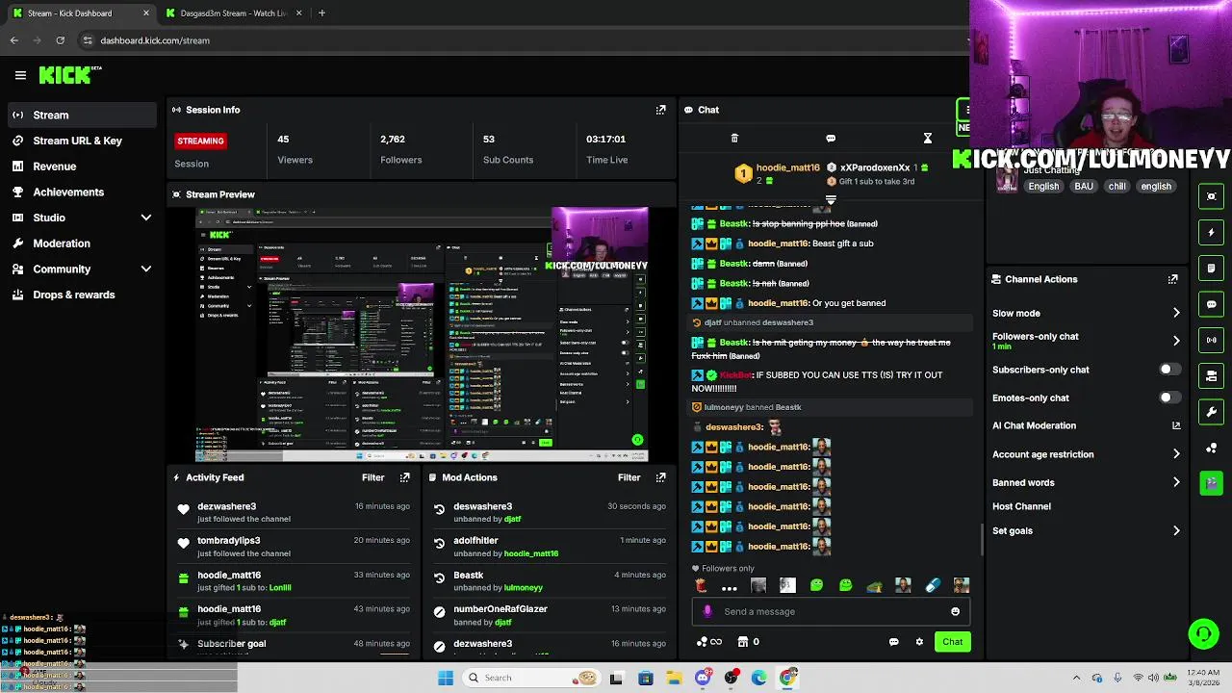Click the purple microphone icon in message box
Screen dimensions: 1232x693
pyautogui.click(x=707, y=611)
